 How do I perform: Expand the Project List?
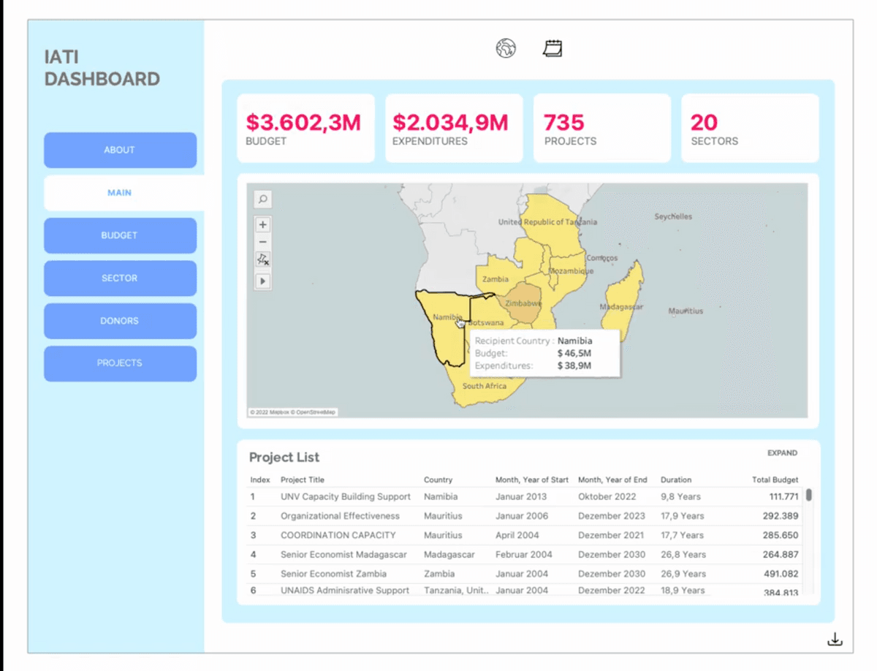(x=782, y=453)
